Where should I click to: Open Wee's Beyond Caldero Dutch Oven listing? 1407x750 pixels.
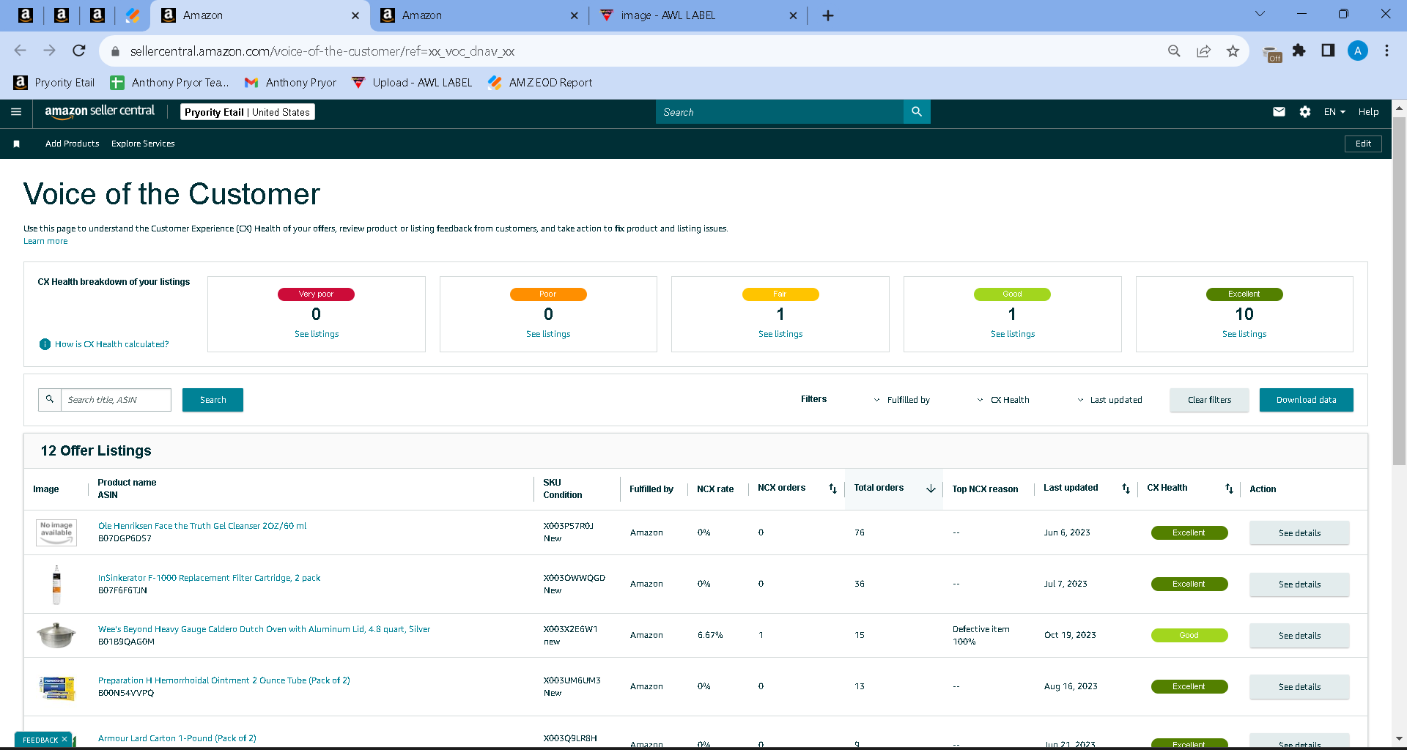coord(264,629)
